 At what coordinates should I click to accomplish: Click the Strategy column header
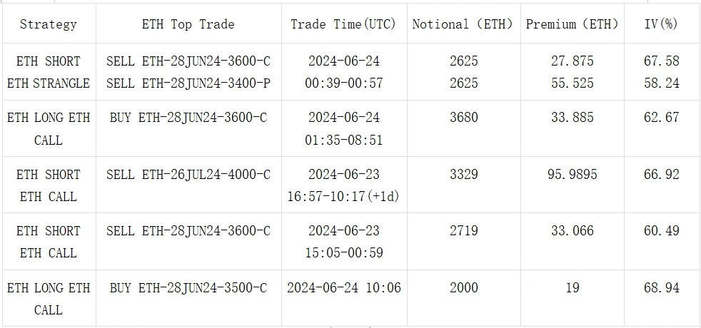[x=48, y=24]
